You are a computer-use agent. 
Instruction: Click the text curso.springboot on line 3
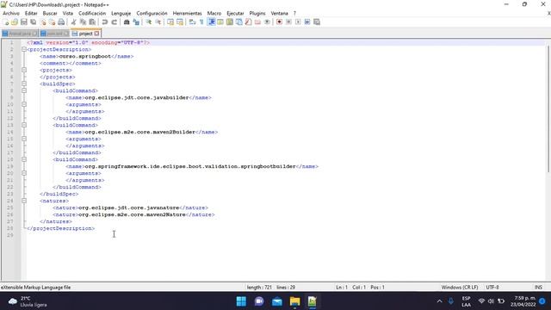click(85, 56)
